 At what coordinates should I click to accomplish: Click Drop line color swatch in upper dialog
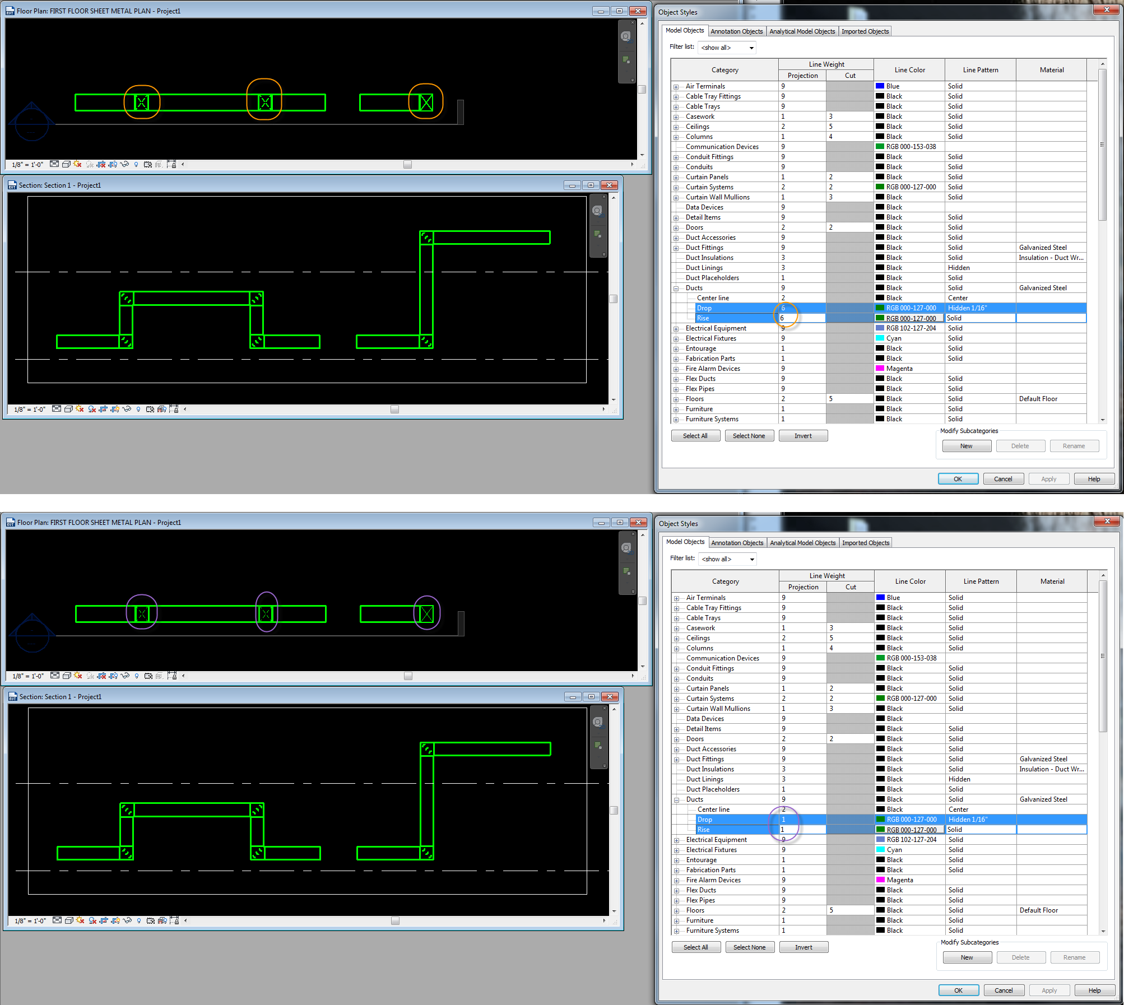(880, 308)
